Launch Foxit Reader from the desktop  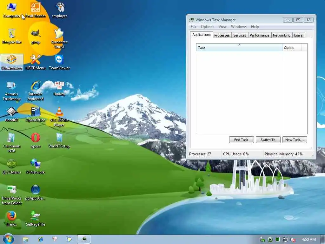(36, 10)
